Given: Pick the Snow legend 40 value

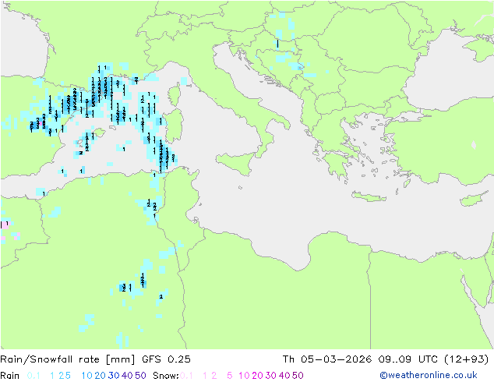Looking at the screenshot, I should tap(284, 376).
